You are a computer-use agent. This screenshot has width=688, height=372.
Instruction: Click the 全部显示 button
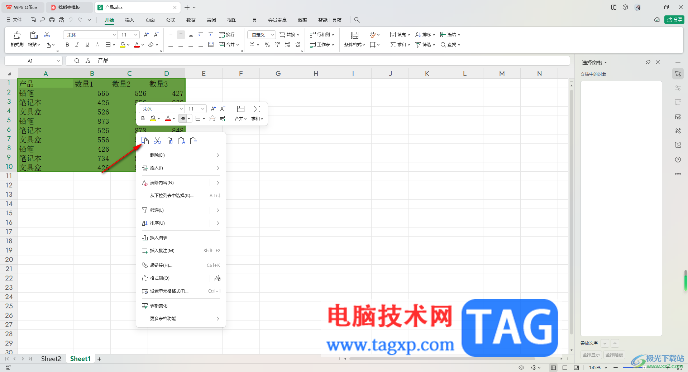(591, 354)
